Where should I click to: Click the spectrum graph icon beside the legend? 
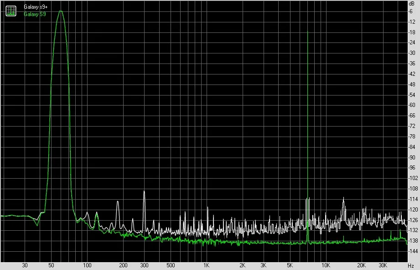11,11
